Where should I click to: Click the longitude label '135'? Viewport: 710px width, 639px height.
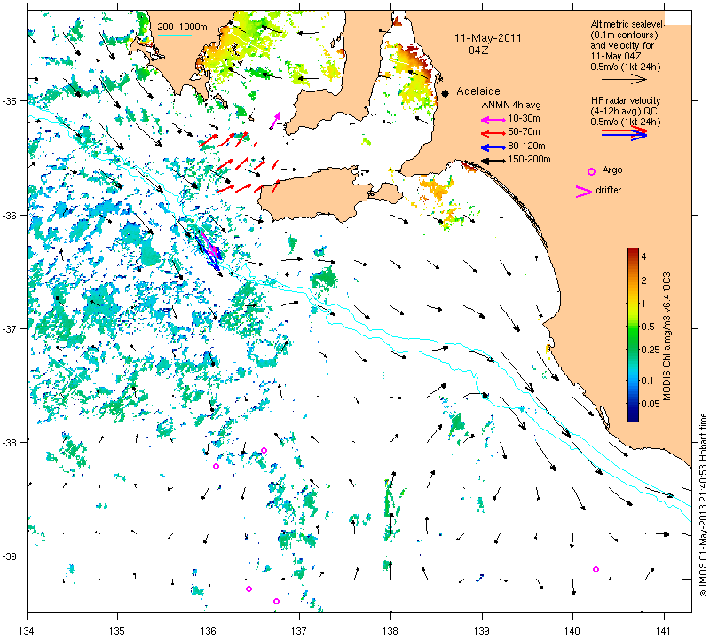pos(118,630)
